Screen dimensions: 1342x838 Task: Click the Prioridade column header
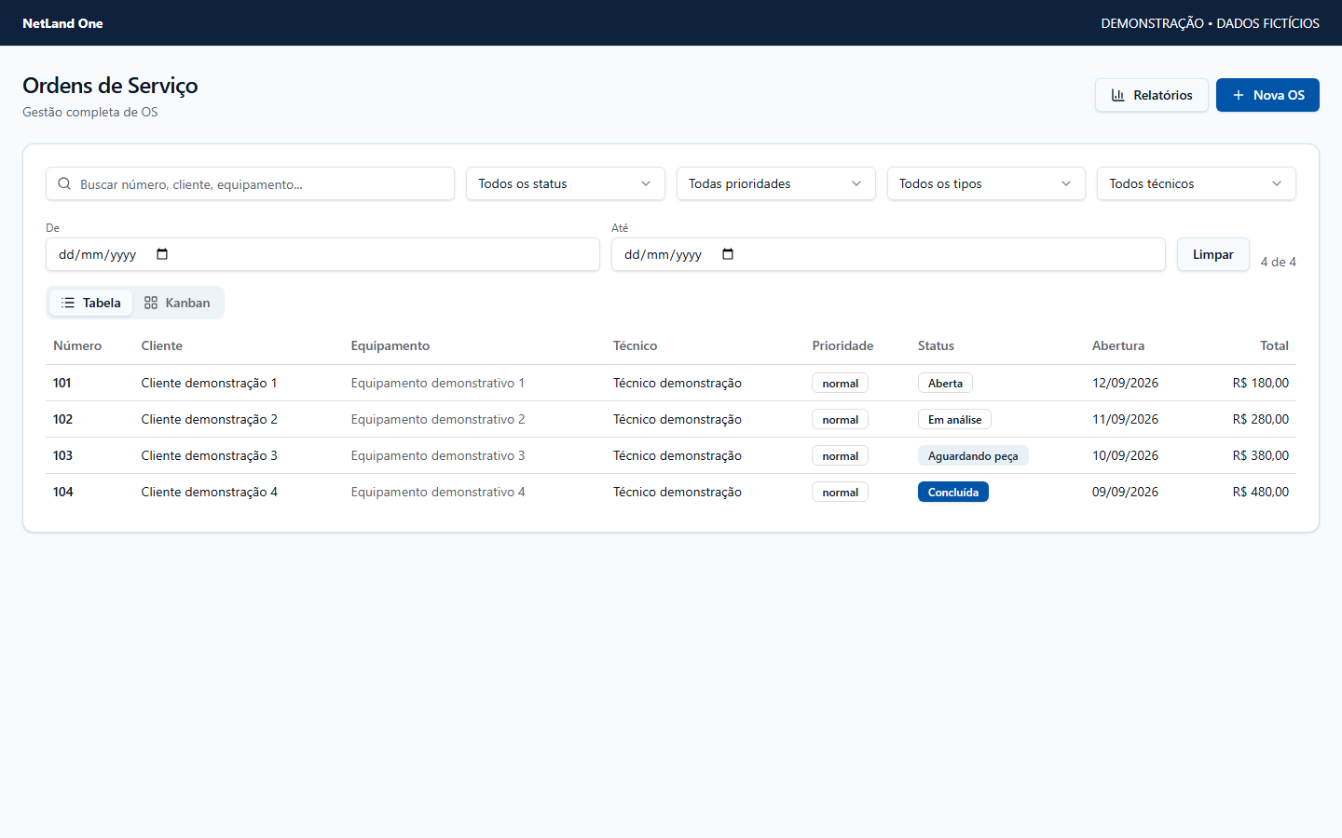[842, 345]
